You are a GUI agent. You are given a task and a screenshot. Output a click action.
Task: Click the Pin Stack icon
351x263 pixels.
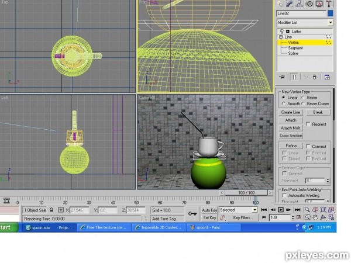point(282,77)
